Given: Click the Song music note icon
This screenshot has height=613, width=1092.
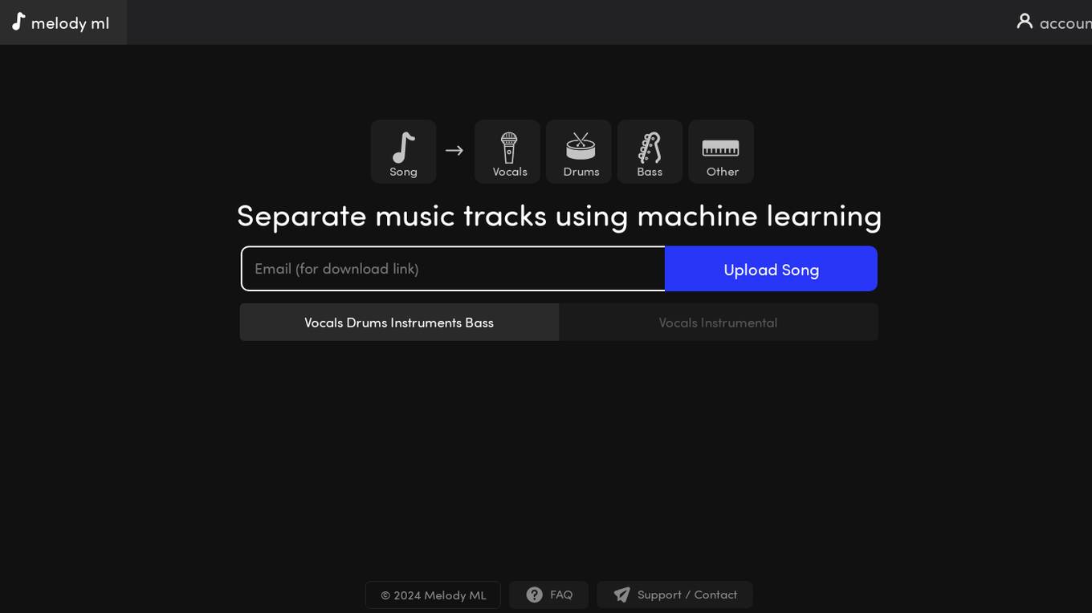Looking at the screenshot, I should (x=403, y=148).
